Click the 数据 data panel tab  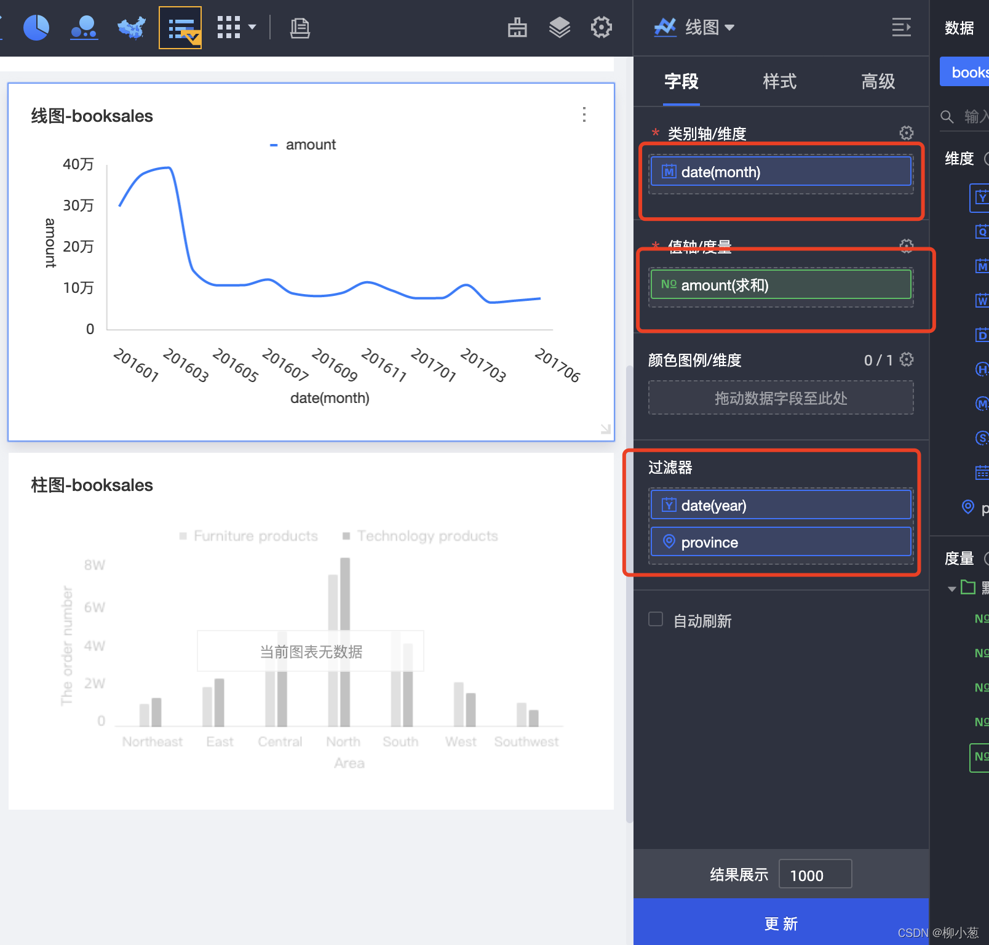click(959, 28)
